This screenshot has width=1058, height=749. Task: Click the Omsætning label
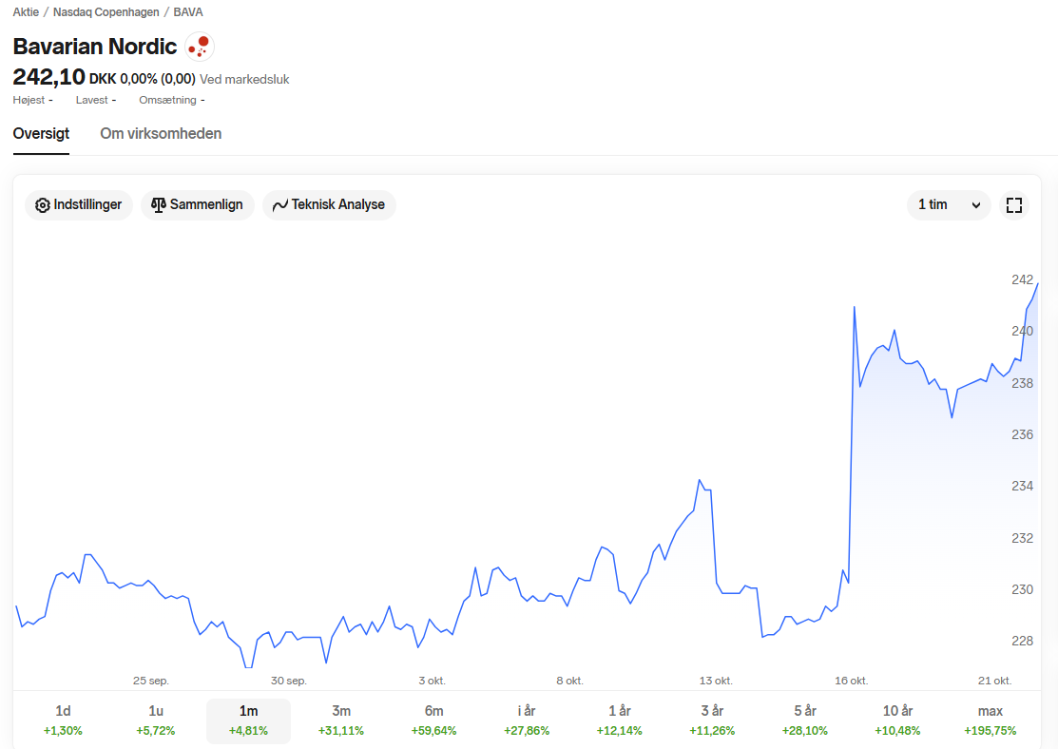167,100
